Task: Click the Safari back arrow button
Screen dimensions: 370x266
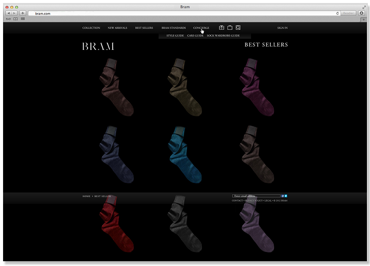Action: pyautogui.click(x=9, y=13)
